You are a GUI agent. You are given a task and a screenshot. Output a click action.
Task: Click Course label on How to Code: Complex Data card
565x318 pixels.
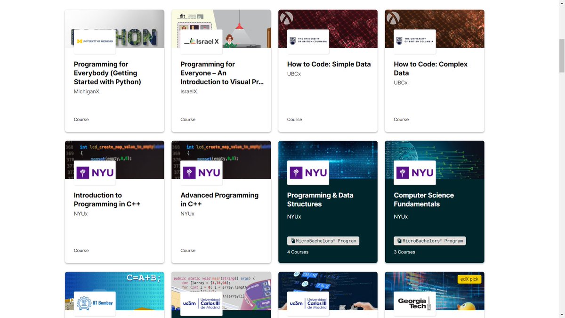coord(402,120)
